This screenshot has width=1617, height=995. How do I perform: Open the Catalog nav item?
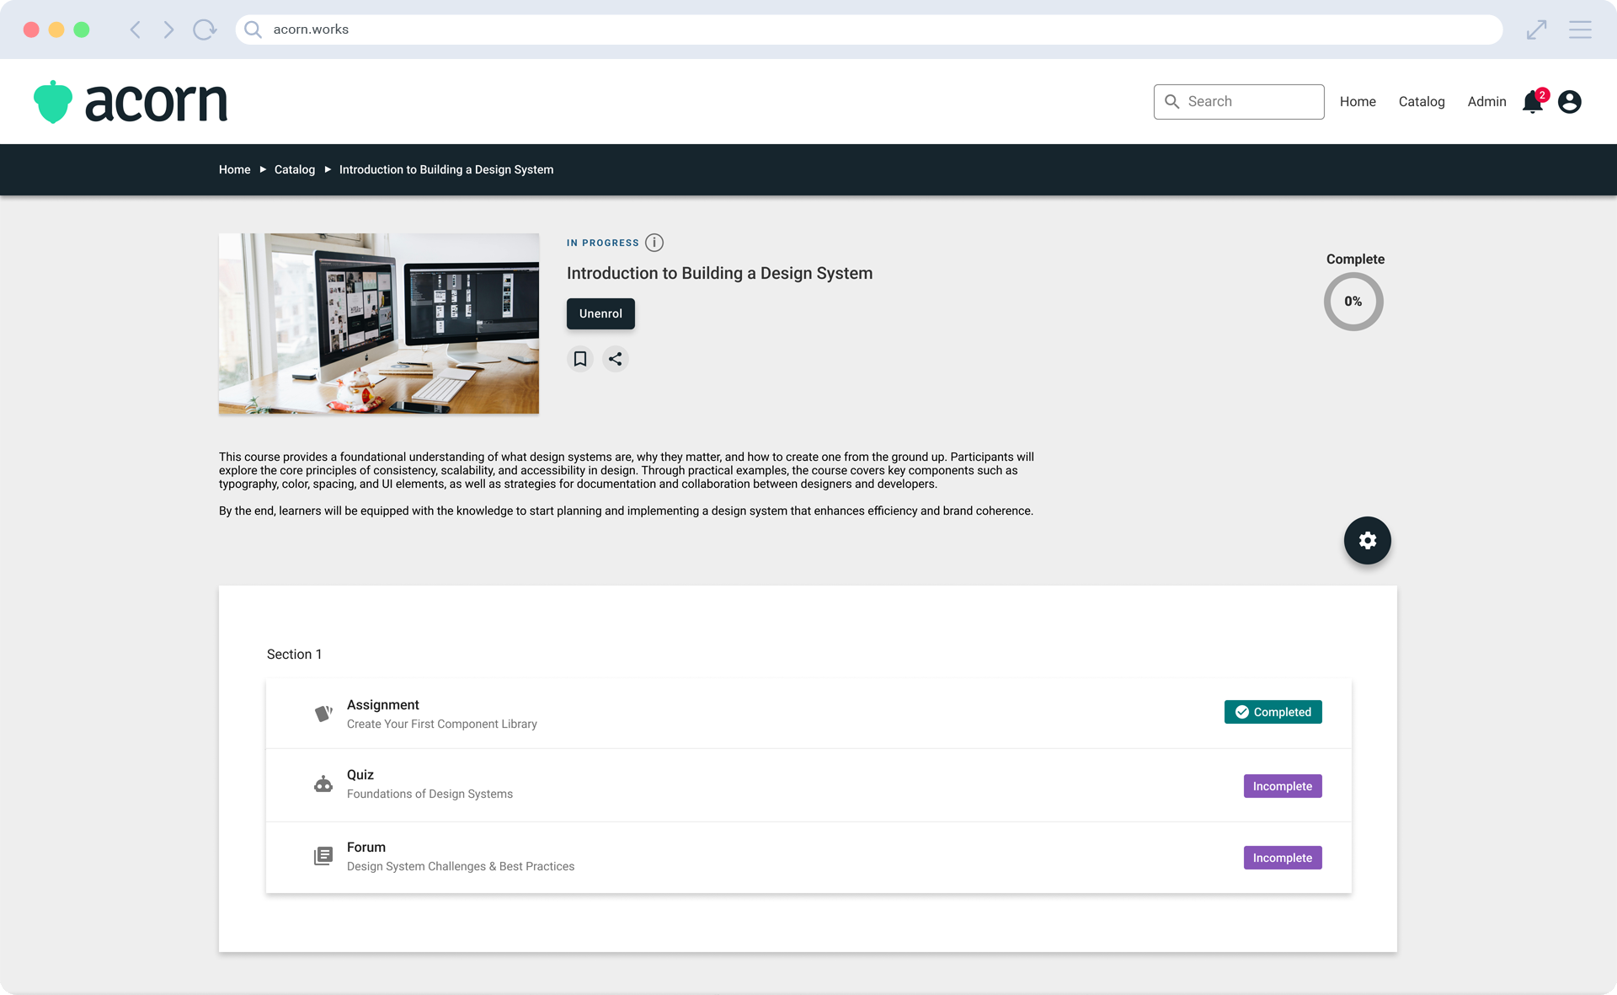[x=1422, y=102]
